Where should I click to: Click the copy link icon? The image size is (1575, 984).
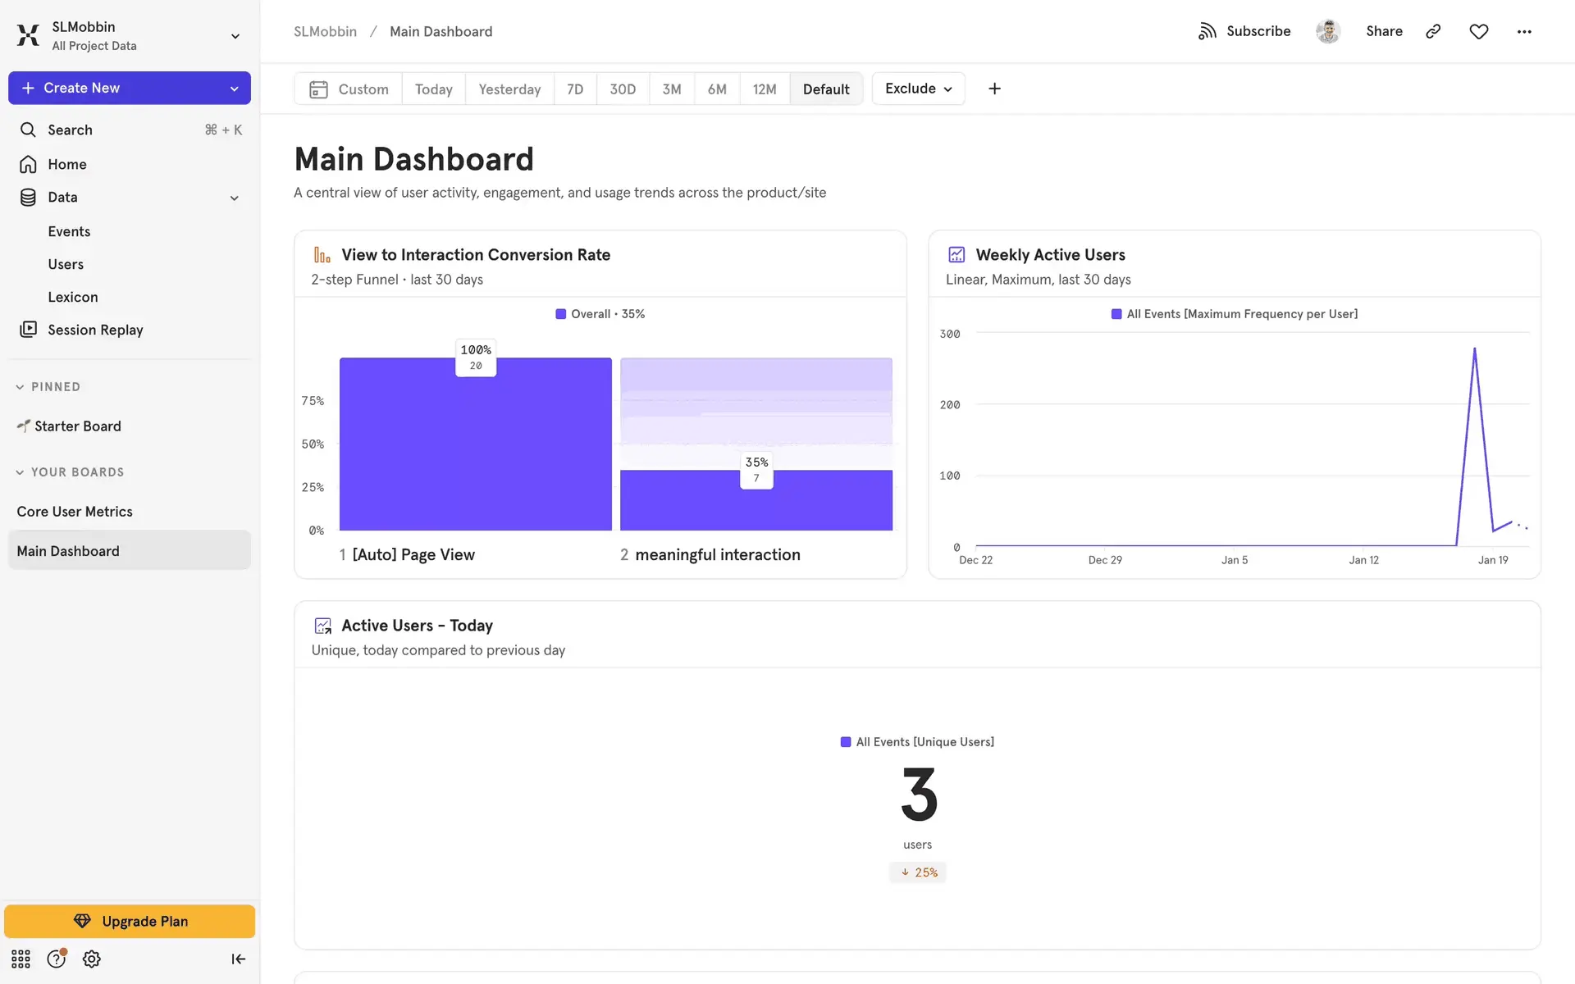point(1433,31)
